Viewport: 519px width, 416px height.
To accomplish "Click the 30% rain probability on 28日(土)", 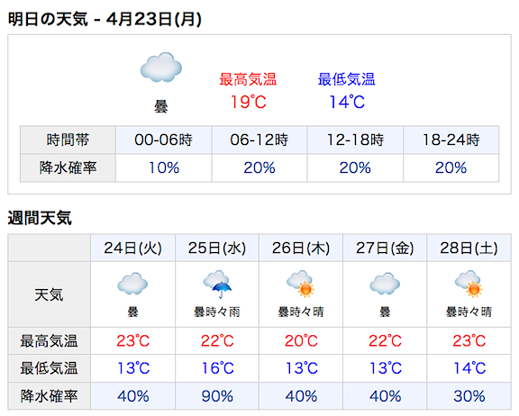I will (x=469, y=396).
